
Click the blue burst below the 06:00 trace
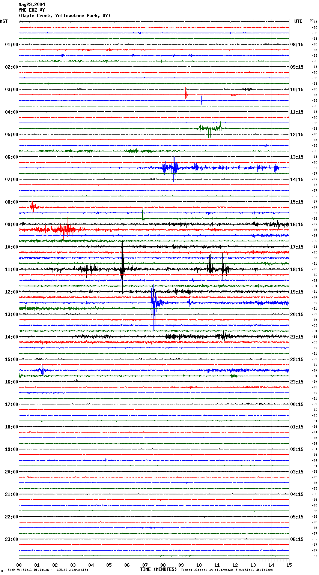click(x=173, y=168)
